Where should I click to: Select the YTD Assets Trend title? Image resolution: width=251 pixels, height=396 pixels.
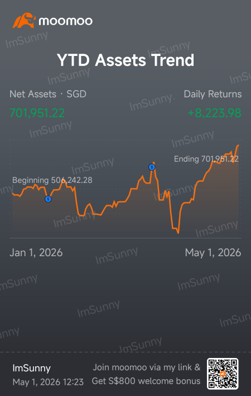tap(126, 60)
